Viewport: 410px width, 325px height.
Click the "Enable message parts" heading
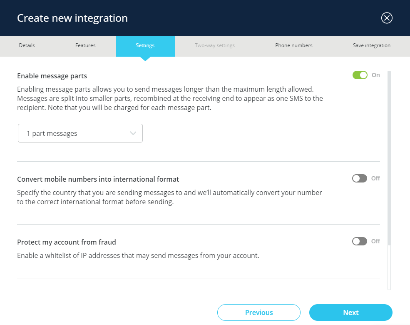52,76
